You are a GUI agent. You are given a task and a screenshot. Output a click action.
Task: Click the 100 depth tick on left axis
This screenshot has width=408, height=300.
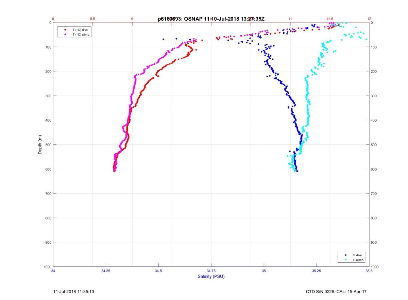pos(48,47)
